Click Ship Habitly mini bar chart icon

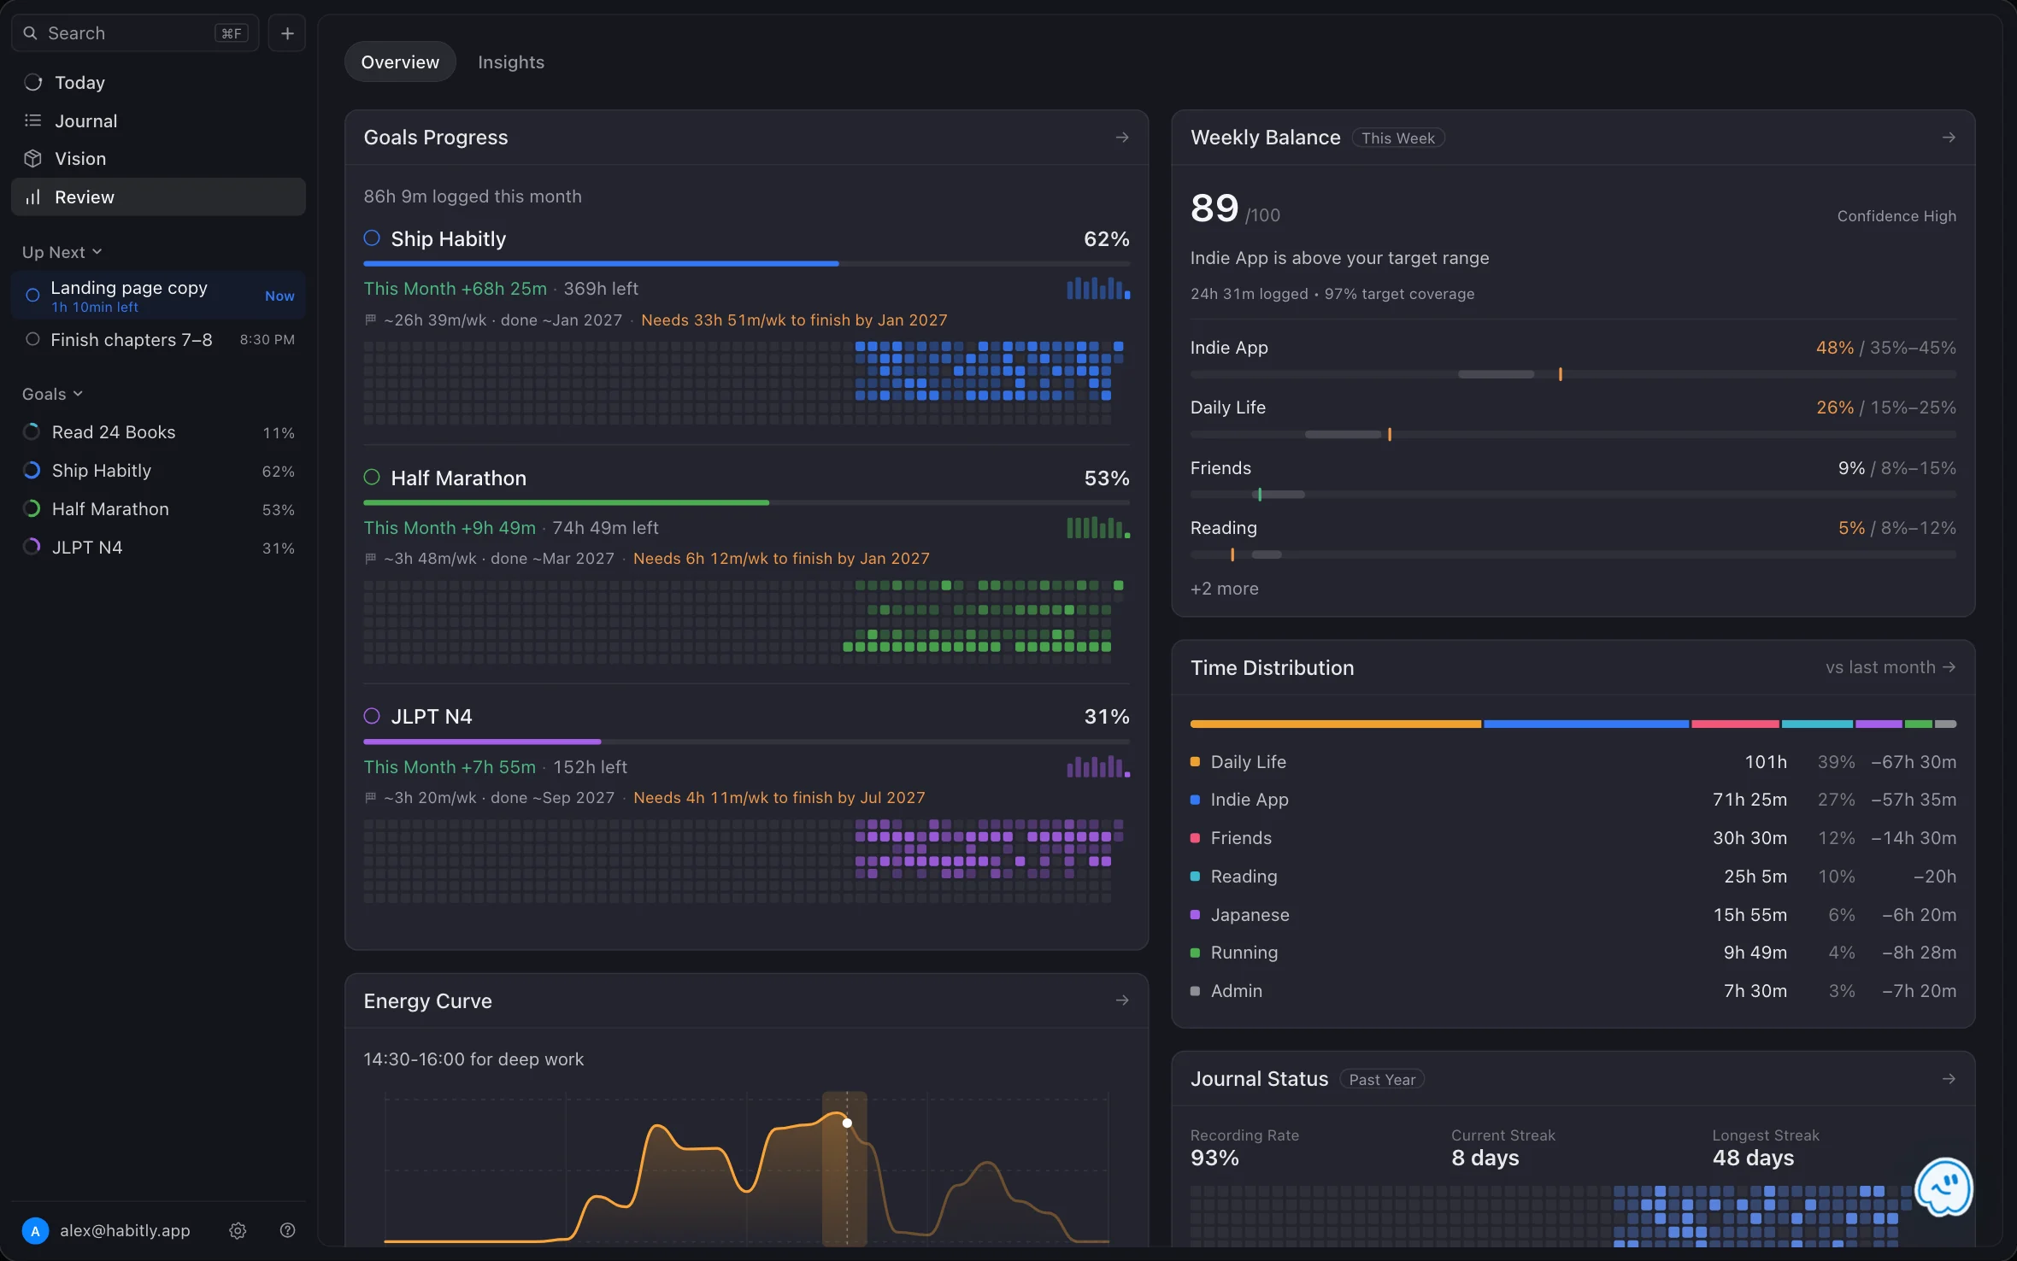coord(1098,288)
